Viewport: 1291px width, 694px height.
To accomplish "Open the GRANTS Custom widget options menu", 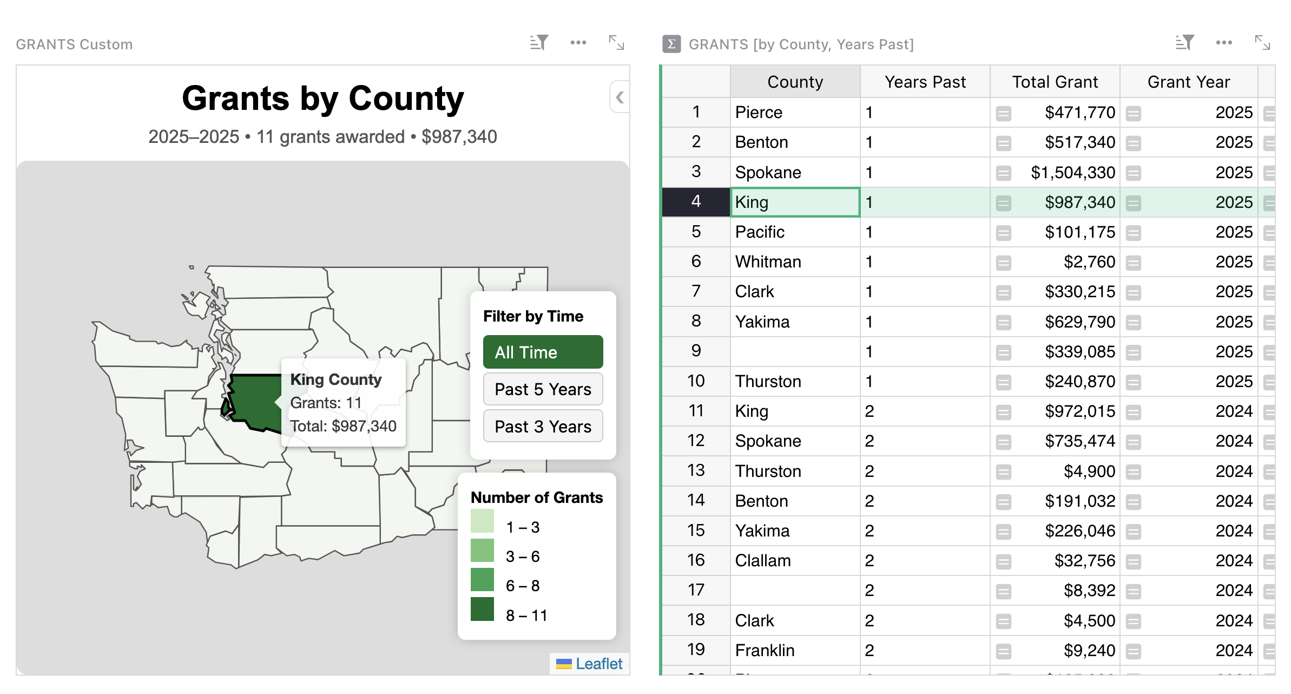I will (x=578, y=43).
